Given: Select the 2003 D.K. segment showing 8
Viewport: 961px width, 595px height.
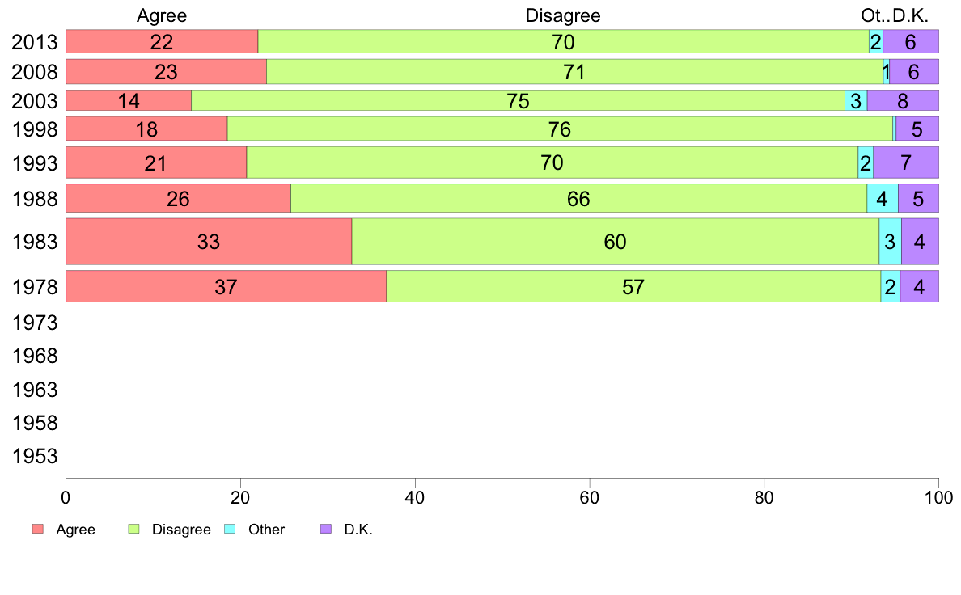Looking at the screenshot, I should [903, 100].
